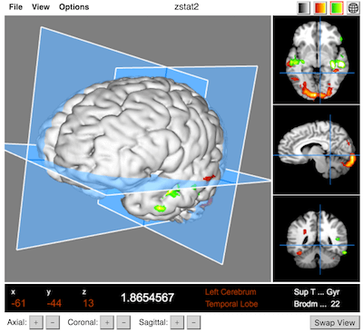Click the red activation on 3D brain
This screenshot has width=363, height=333.
[209, 178]
